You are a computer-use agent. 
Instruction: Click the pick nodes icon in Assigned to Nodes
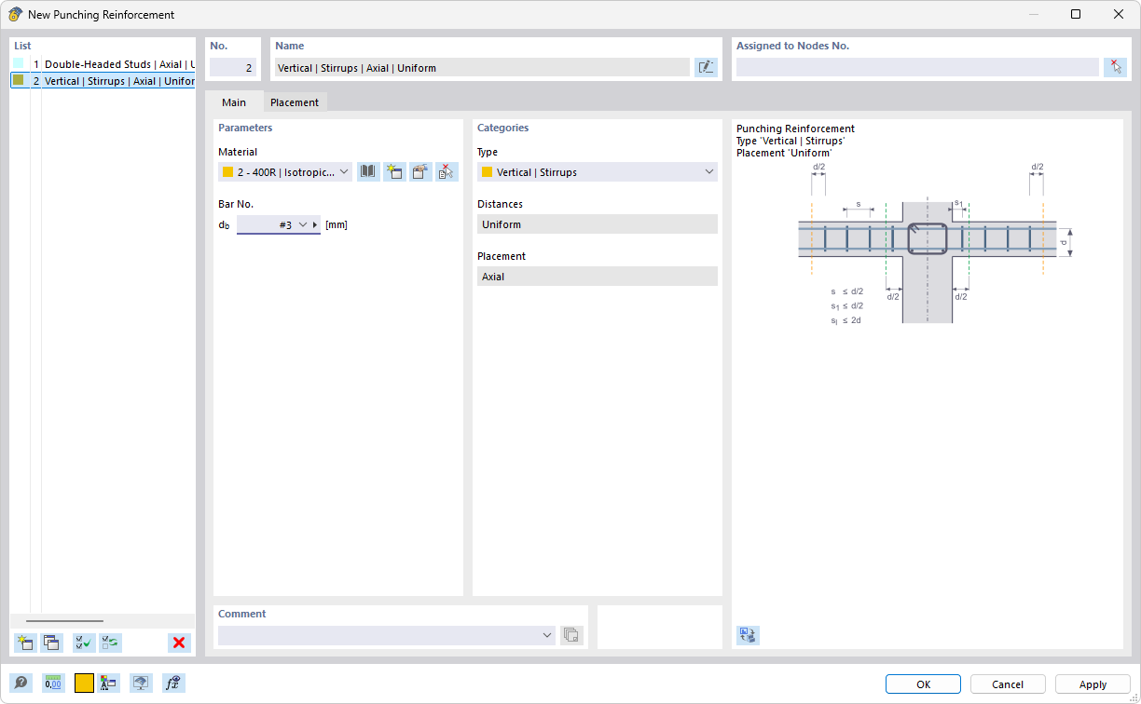[x=1115, y=67]
